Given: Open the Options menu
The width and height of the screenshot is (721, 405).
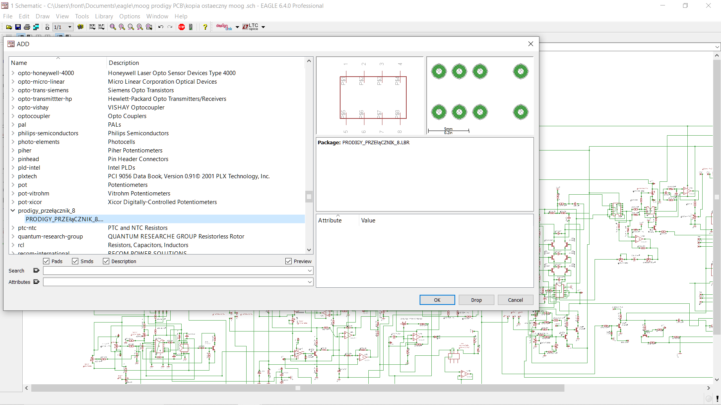Looking at the screenshot, I should click(x=130, y=16).
